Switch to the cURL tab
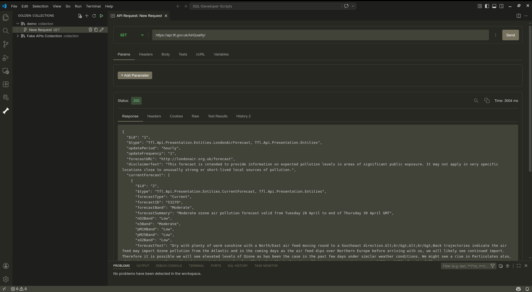The image size is (532, 292). pyautogui.click(x=200, y=54)
